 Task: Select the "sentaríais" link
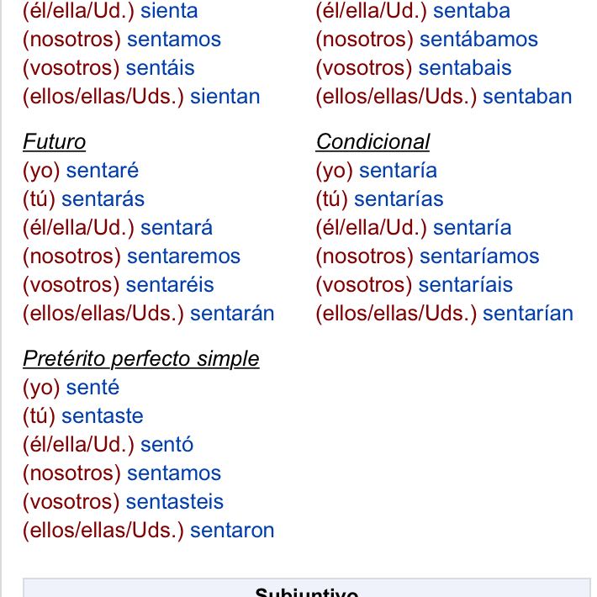pyautogui.click(x=465, y=285)
